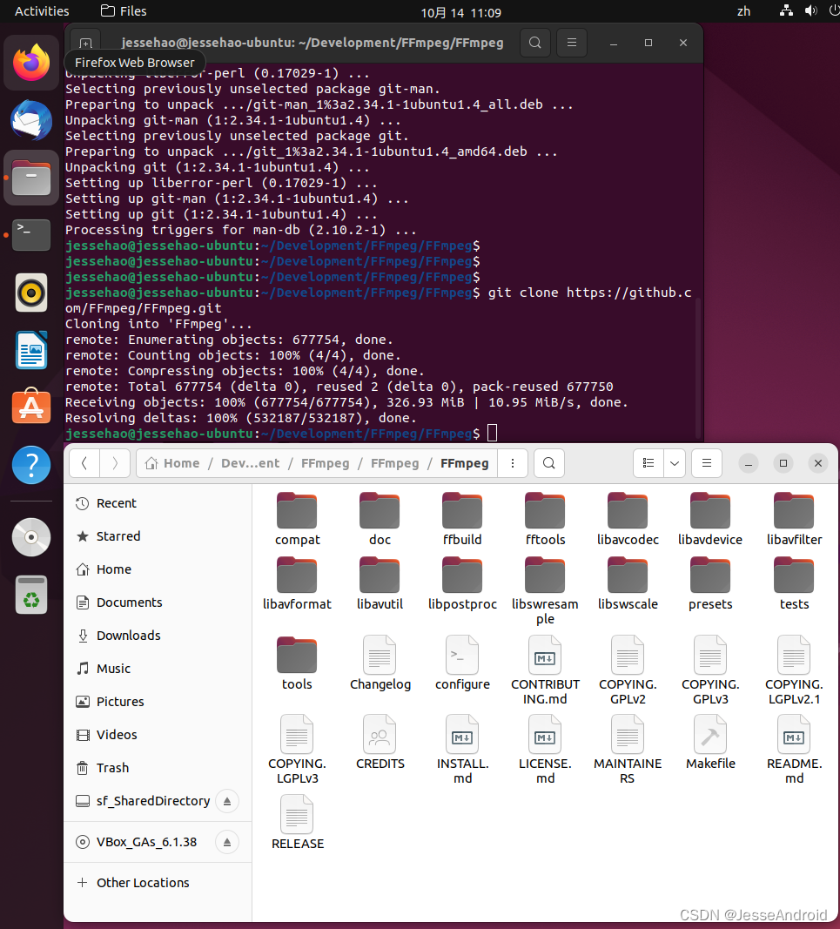Open the terminal hamburger menu

572,43
